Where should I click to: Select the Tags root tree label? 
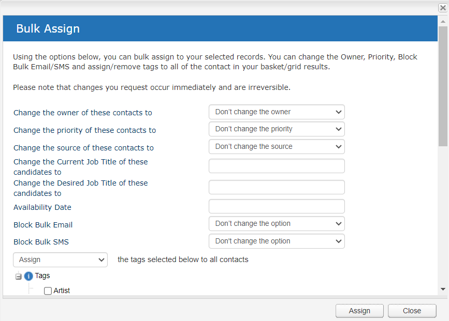[42, 276]
